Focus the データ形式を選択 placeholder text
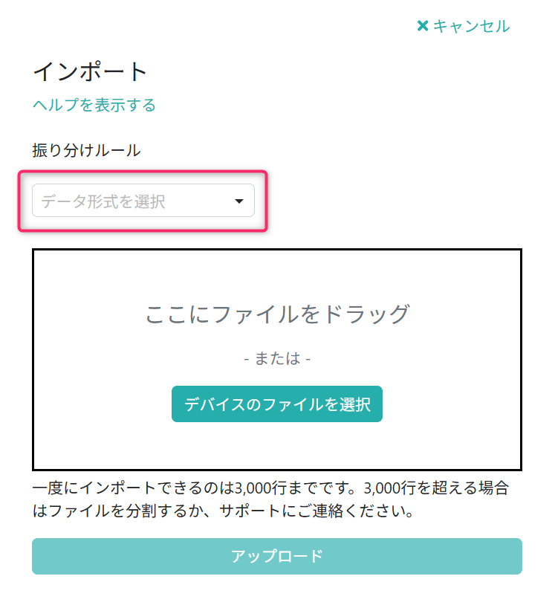The height and width of the screenshot is (605, 555). click(x=103, y=201)
